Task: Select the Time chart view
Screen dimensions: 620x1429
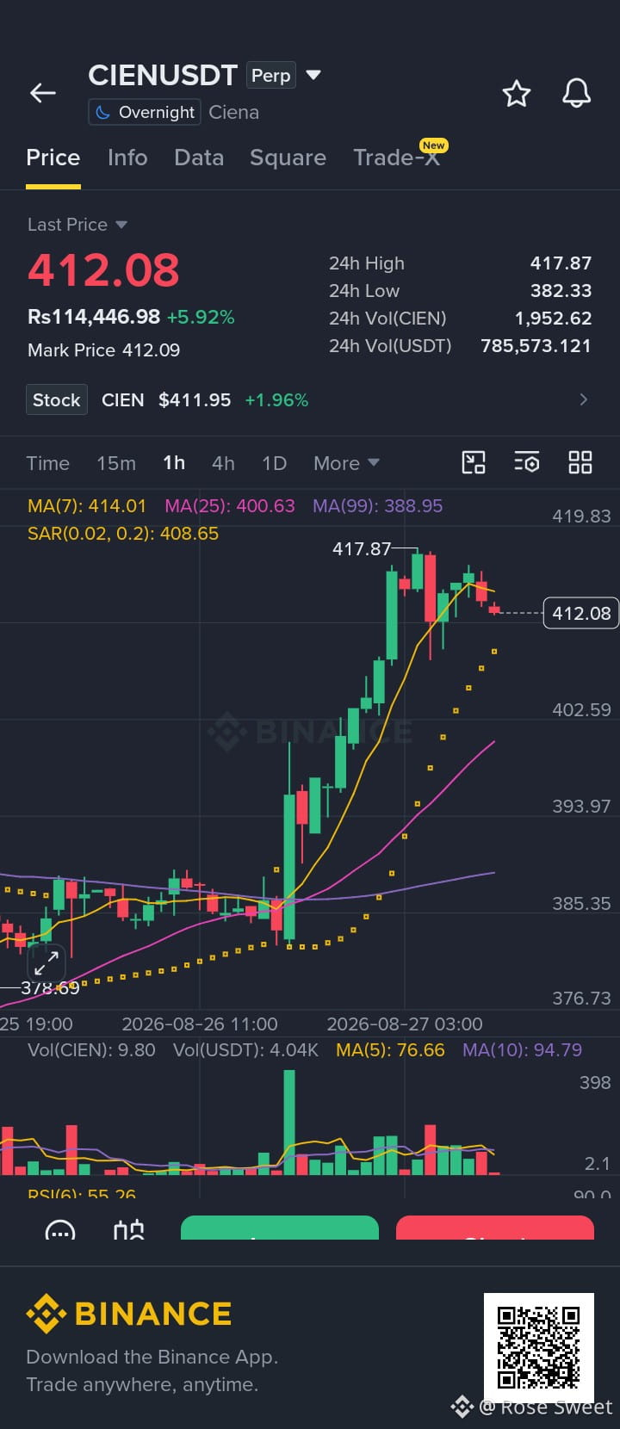Action: (47, 463)
